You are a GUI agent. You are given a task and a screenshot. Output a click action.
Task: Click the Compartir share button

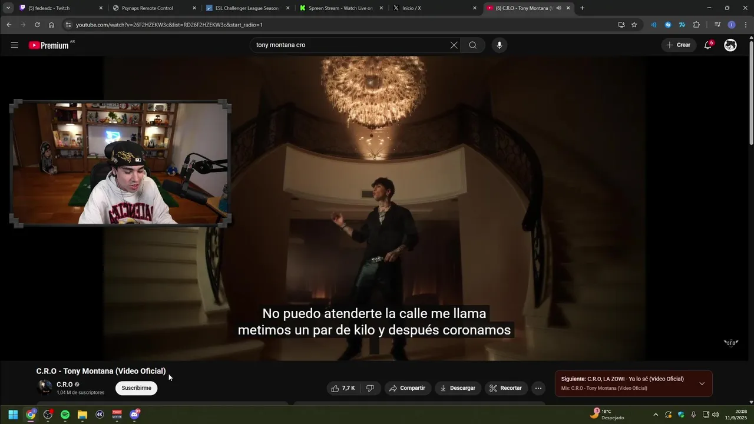(x=407, y=388)
